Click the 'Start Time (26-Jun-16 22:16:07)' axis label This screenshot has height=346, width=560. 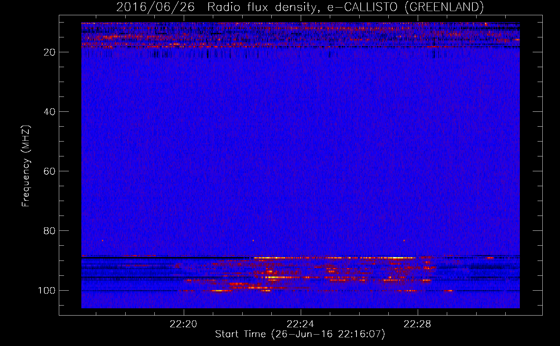click(300, 334)
